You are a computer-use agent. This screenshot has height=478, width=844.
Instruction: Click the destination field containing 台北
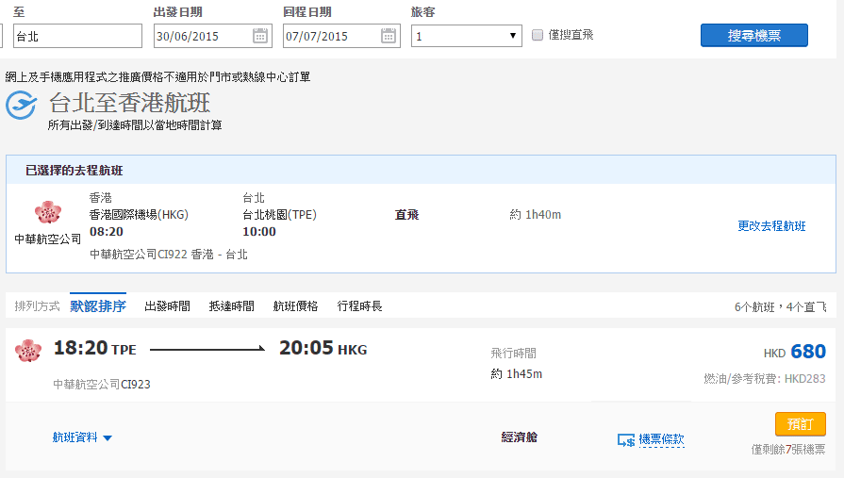click(75, 36)
